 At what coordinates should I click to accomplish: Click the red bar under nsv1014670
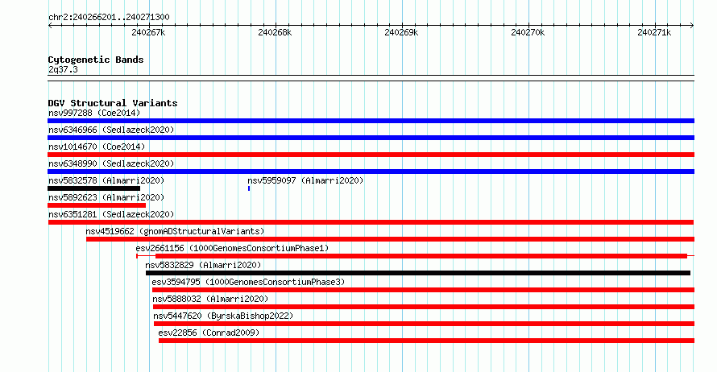point(371,155)
